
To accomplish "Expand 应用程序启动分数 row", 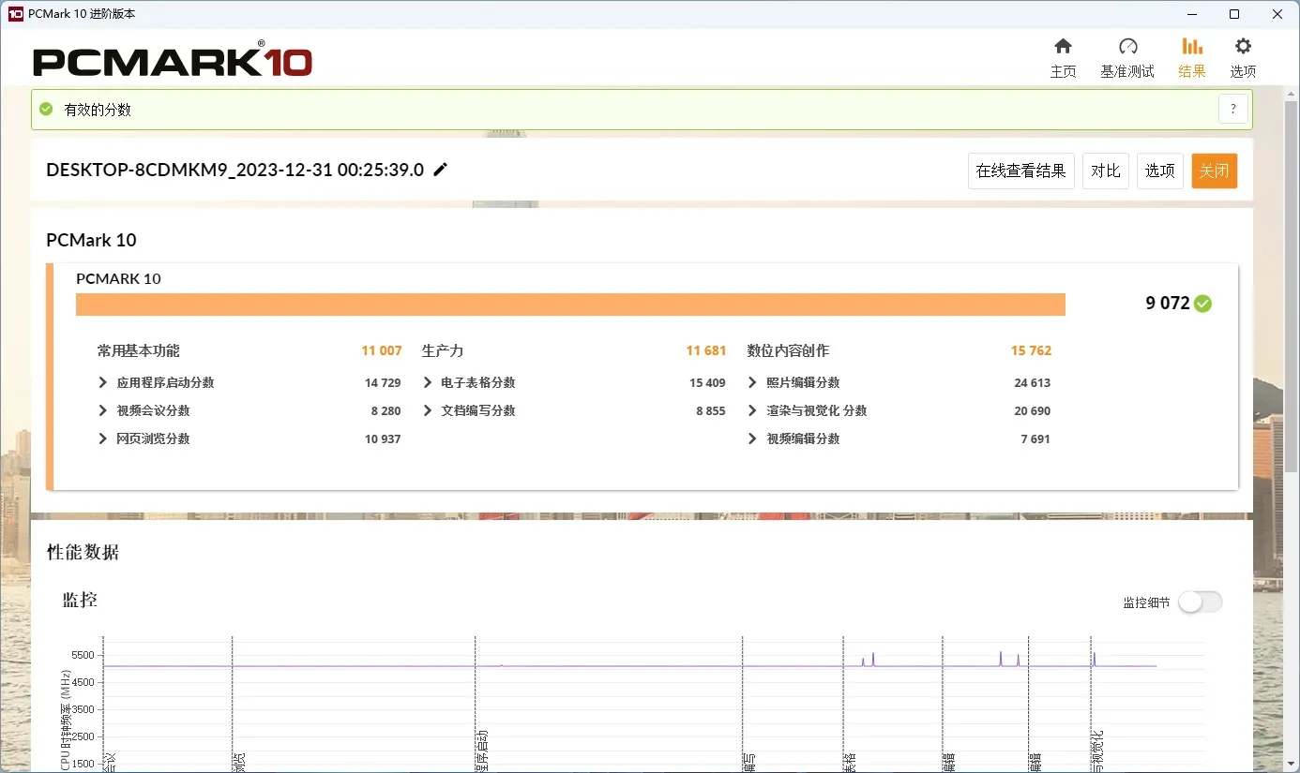I will point(102,382).
